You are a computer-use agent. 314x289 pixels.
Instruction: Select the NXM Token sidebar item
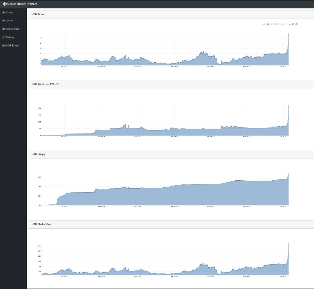(10, 46)
